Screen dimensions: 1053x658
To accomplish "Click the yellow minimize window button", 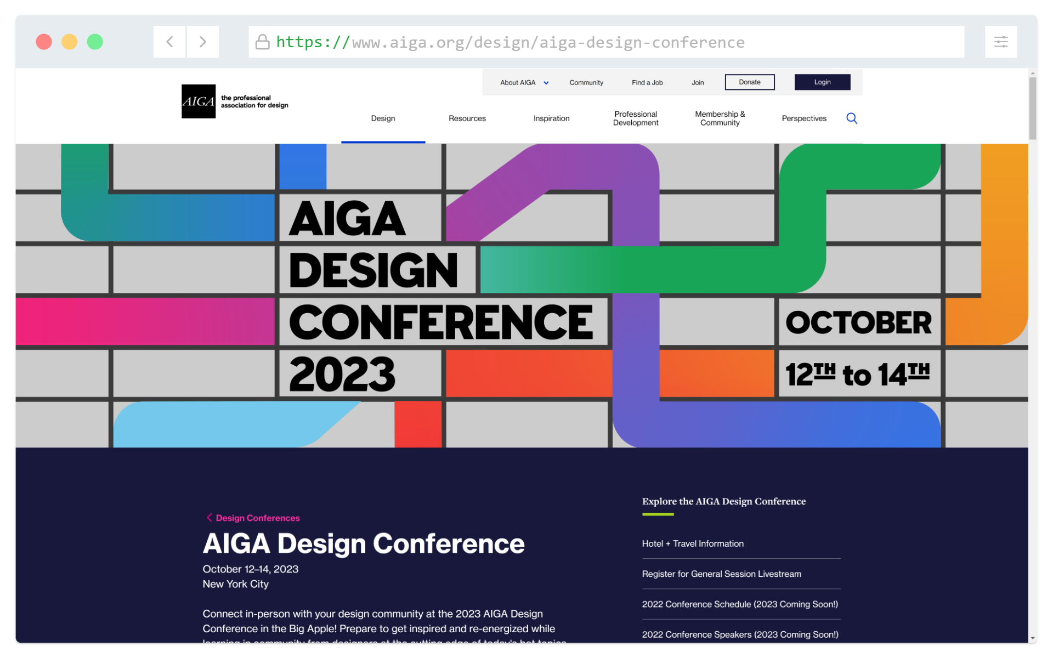I will 69,42.
